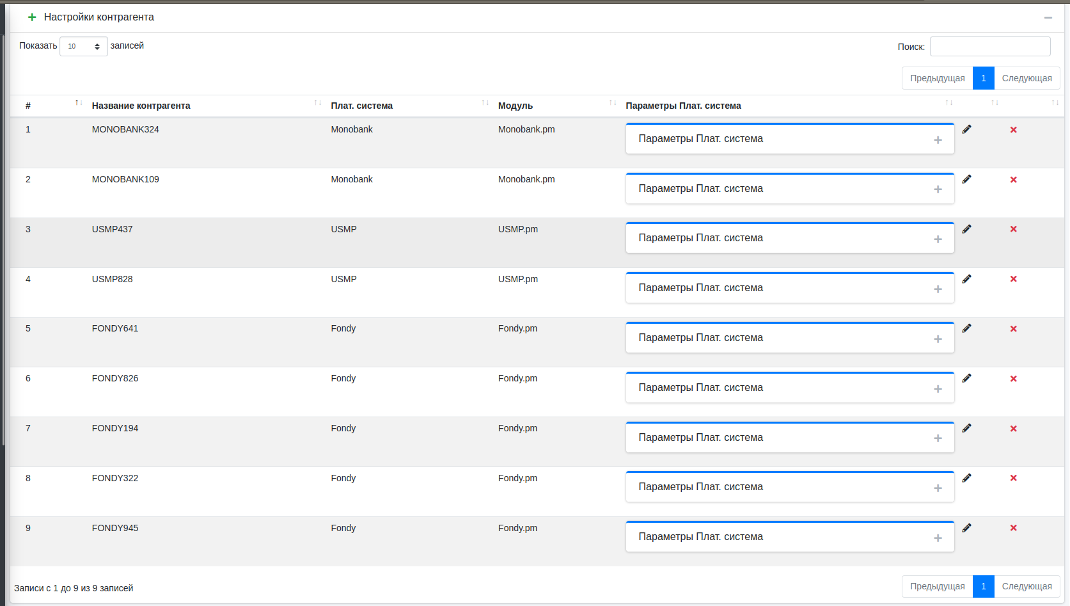Click the bottom Предыдущая pagination button
The height and width of the screenshot is (606, 1070).
pos(937,586)
